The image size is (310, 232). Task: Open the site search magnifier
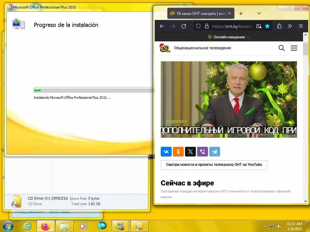(x=282, y=48)
